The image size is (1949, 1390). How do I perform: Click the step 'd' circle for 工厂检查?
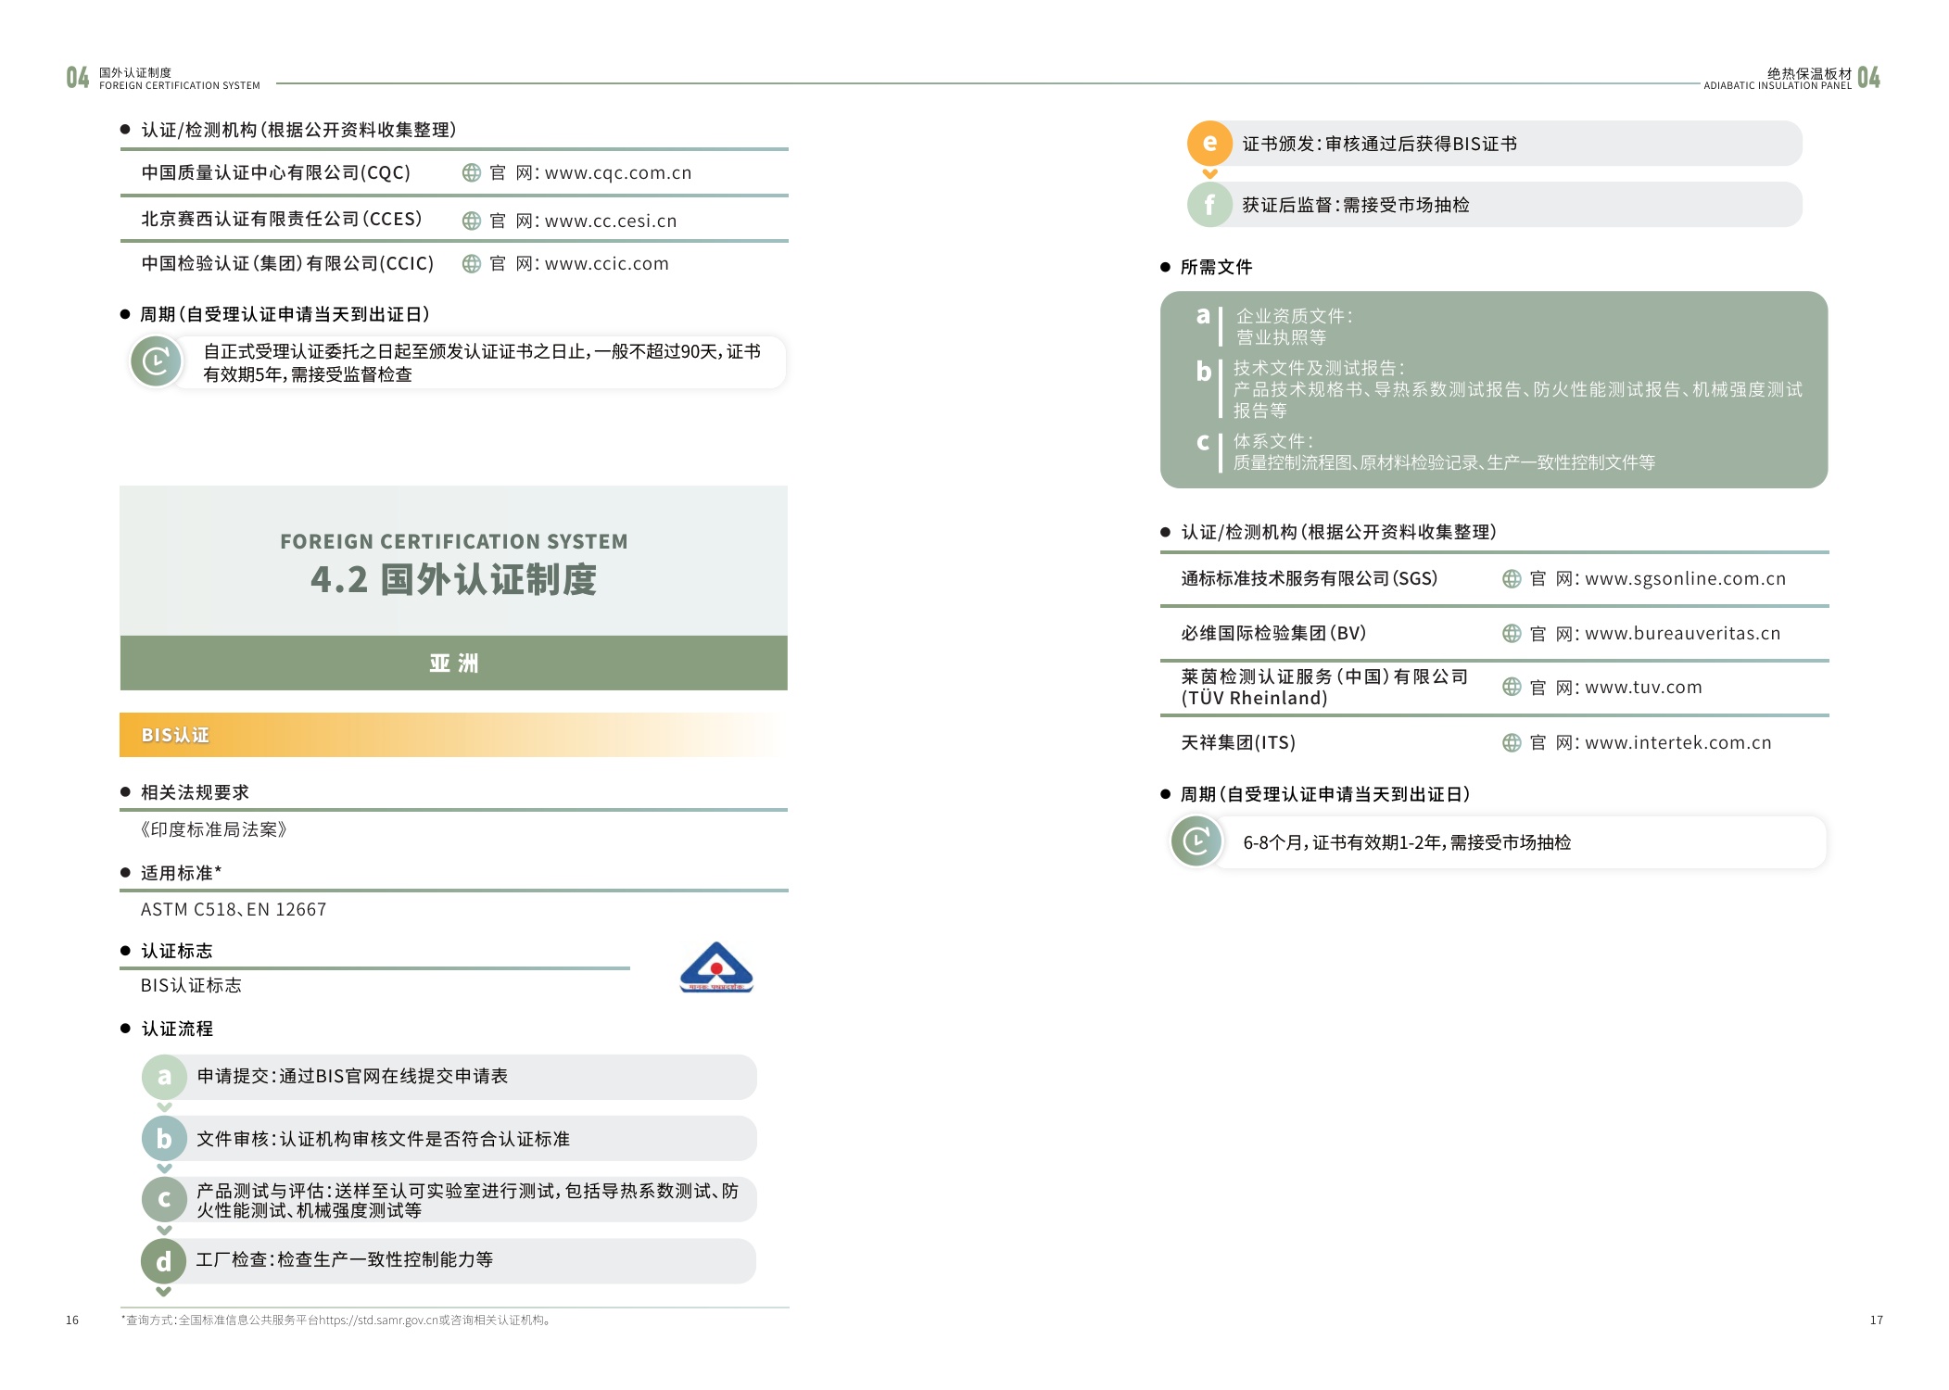click(164, 1261)
